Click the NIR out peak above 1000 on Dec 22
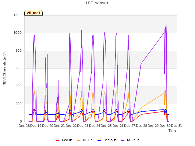Image resolution: width=195 pixels, height=146 pixels. [81, 30]
